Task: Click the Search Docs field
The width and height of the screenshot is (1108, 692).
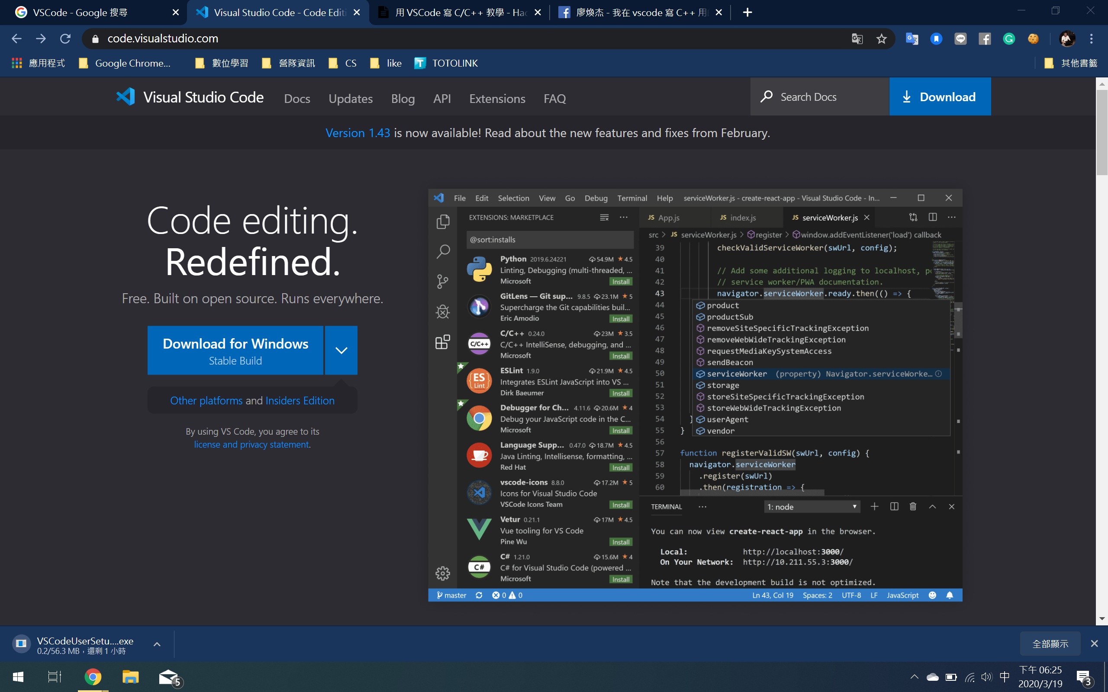Action: [820, 96]
